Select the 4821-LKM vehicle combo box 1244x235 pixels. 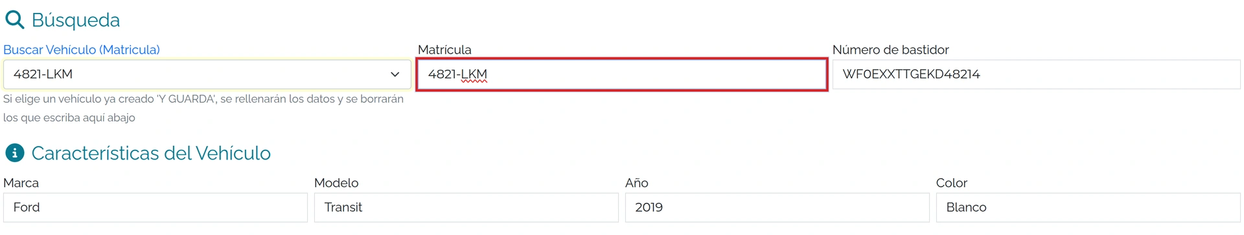click(207, 74)
